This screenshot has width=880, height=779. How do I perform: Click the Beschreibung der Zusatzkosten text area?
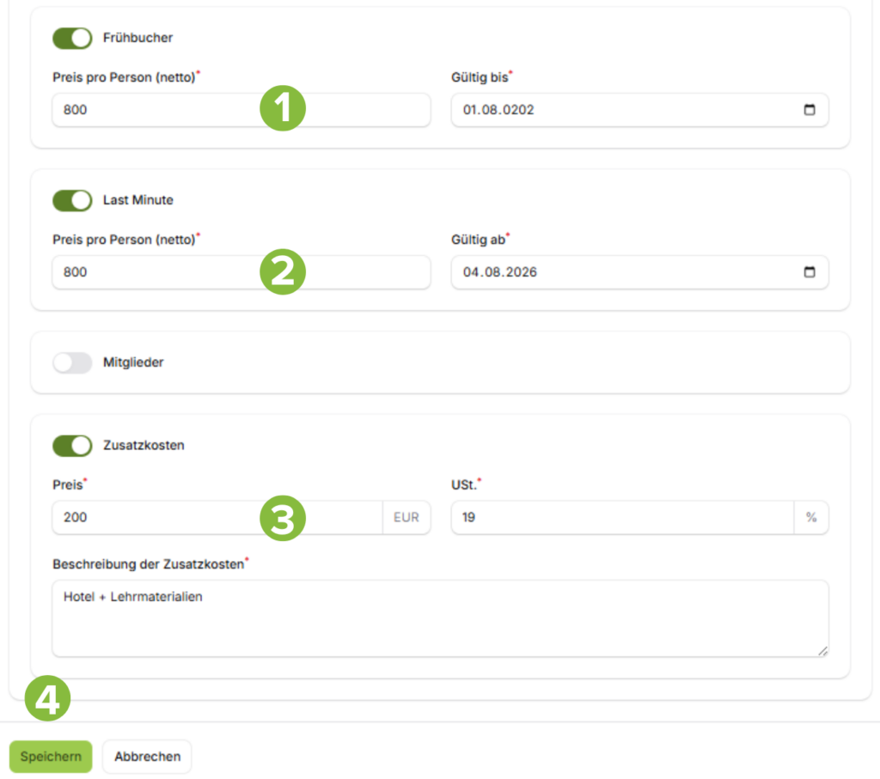[x=441, y=618]
